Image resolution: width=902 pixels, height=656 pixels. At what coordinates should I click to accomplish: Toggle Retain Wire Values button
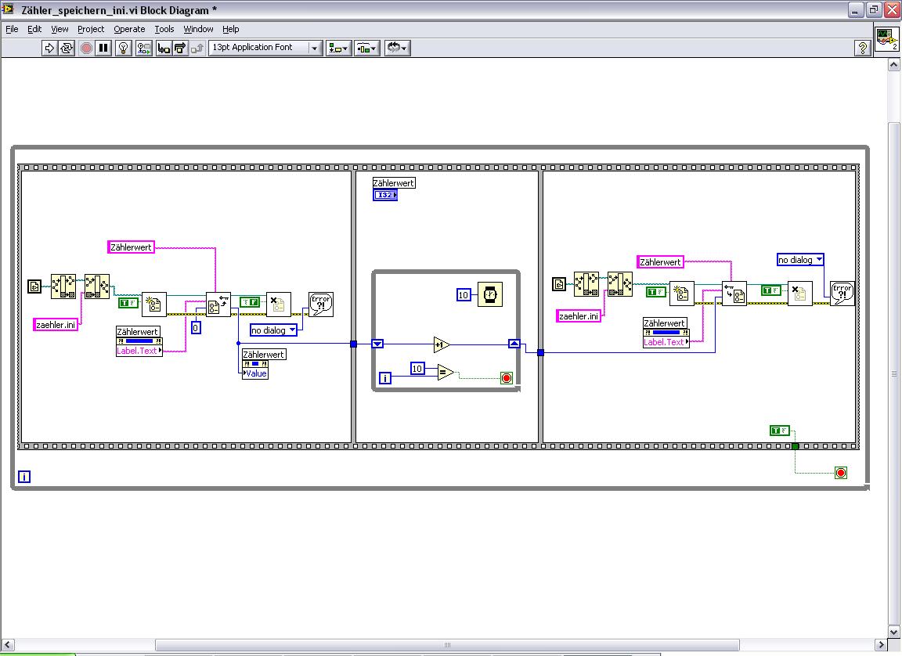tap(144, 49)
